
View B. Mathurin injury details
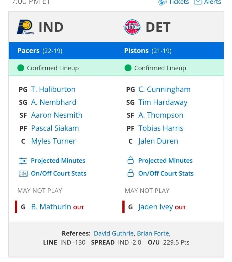point(51,207)
